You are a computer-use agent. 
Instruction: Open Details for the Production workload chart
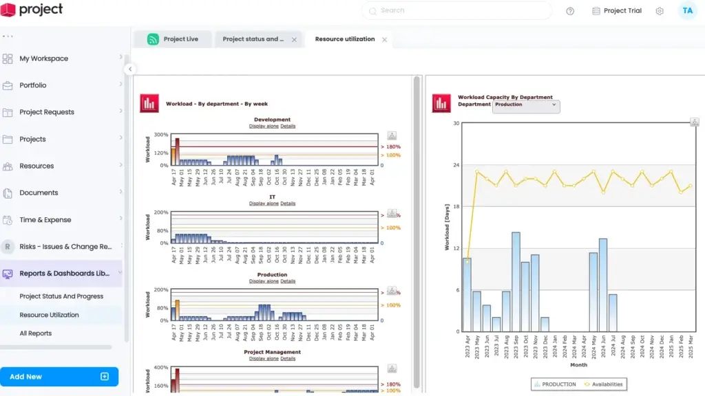[288, 281]
